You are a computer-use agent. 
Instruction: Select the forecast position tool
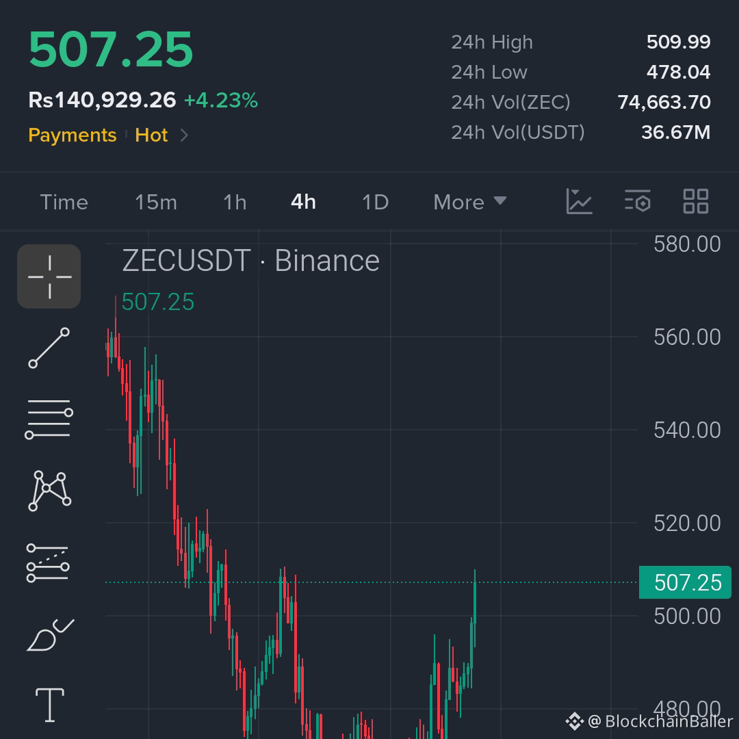tap(48, 562)
